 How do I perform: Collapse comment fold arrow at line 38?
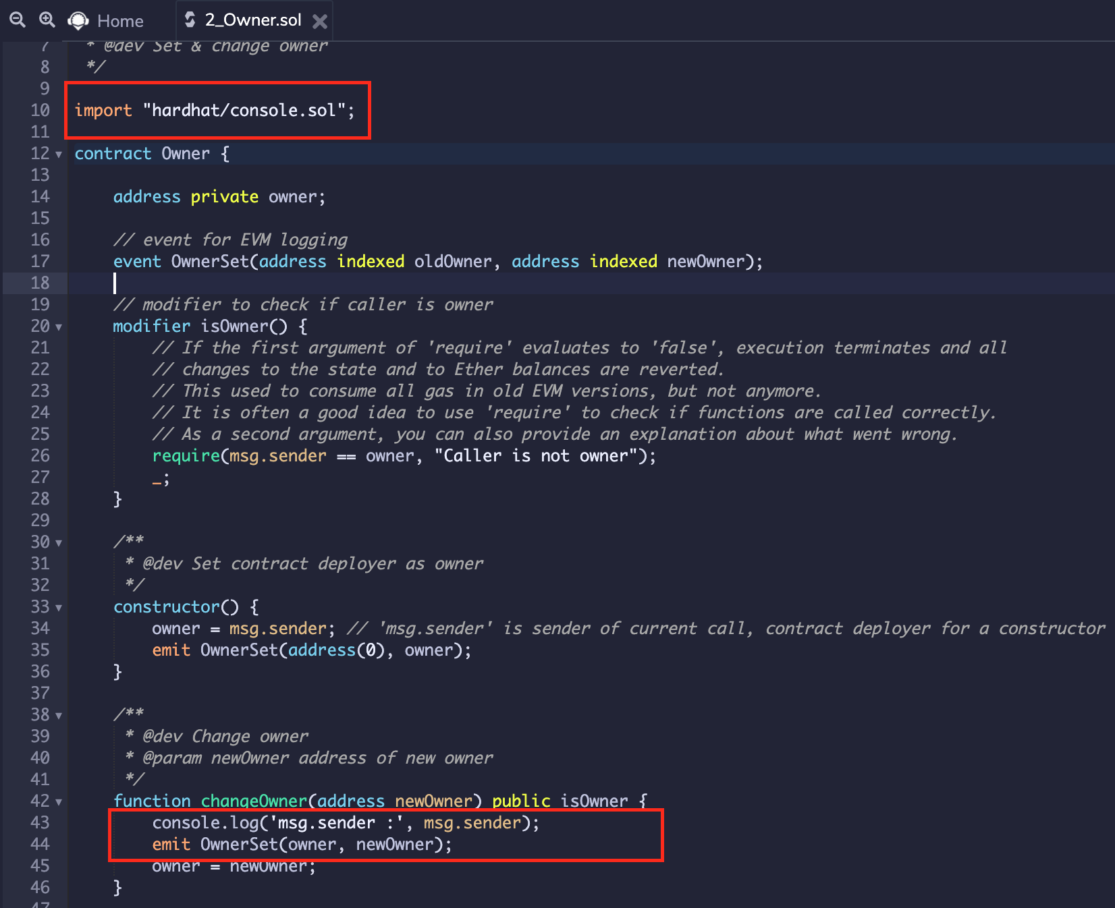click(x=59, y=716)
